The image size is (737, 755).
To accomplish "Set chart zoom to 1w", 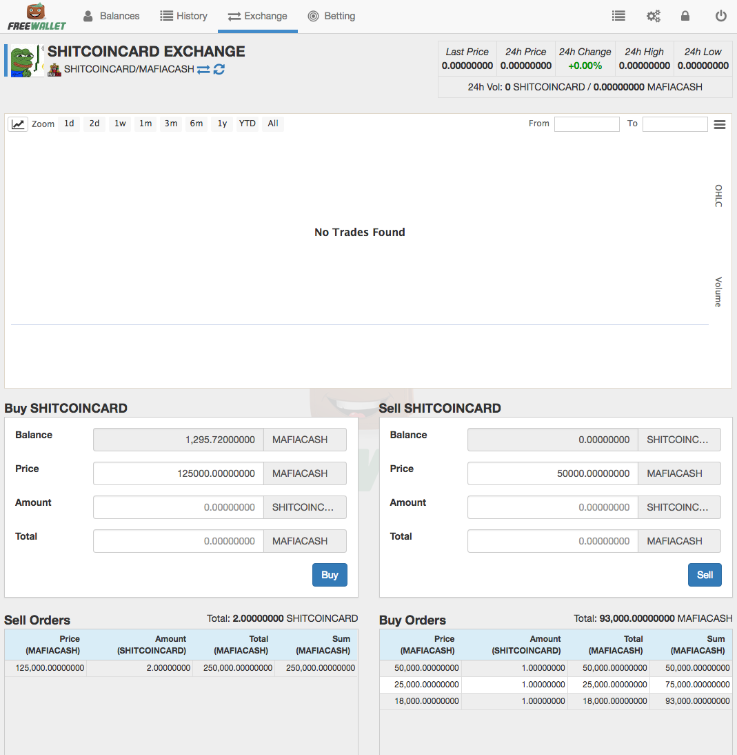I will pos(120,124).
